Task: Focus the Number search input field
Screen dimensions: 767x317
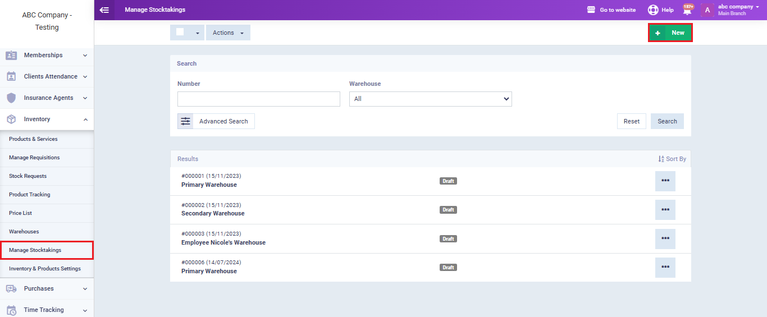Action: point(258,99)
